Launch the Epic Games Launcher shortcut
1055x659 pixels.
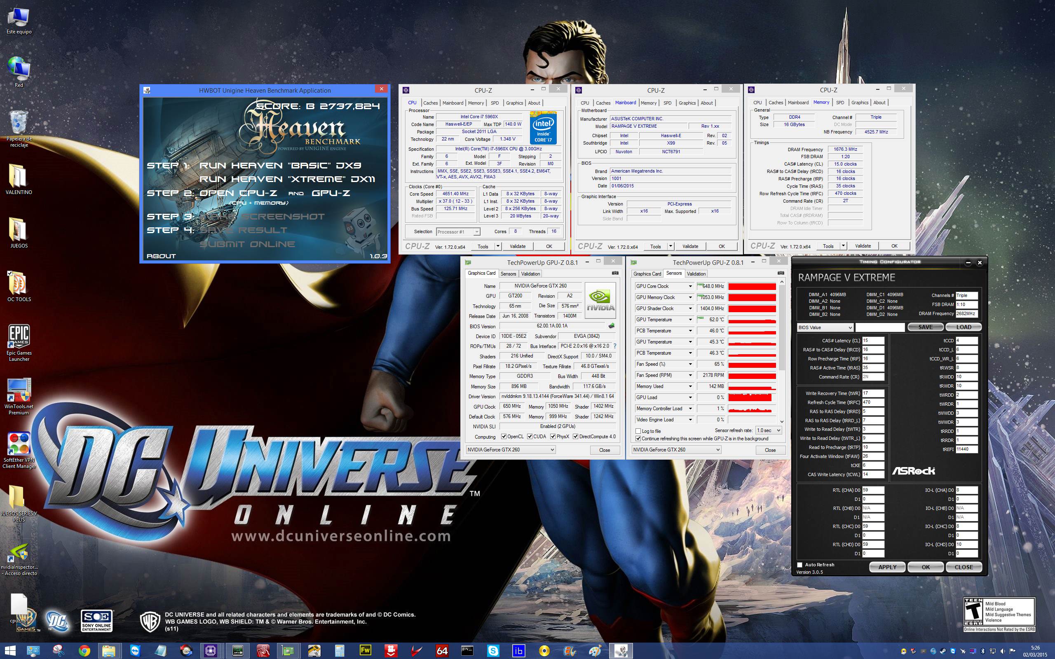point(19,343)
